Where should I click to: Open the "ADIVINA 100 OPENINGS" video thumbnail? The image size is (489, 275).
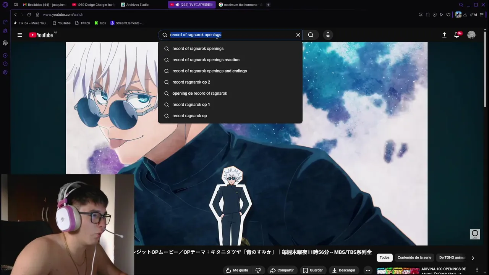397,271
